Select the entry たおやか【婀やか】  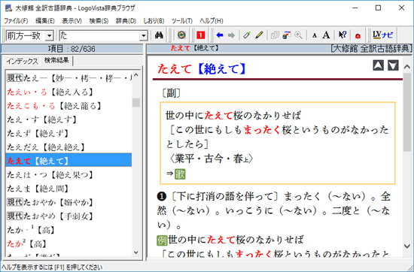(x=68, y=202)
